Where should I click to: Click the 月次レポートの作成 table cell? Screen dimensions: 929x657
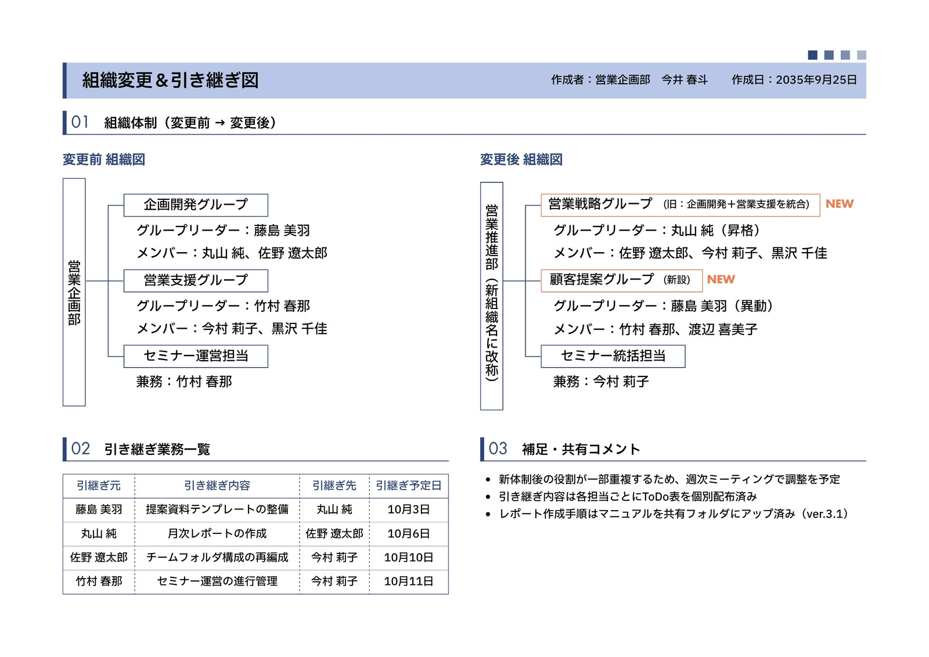tap(217, 533)
